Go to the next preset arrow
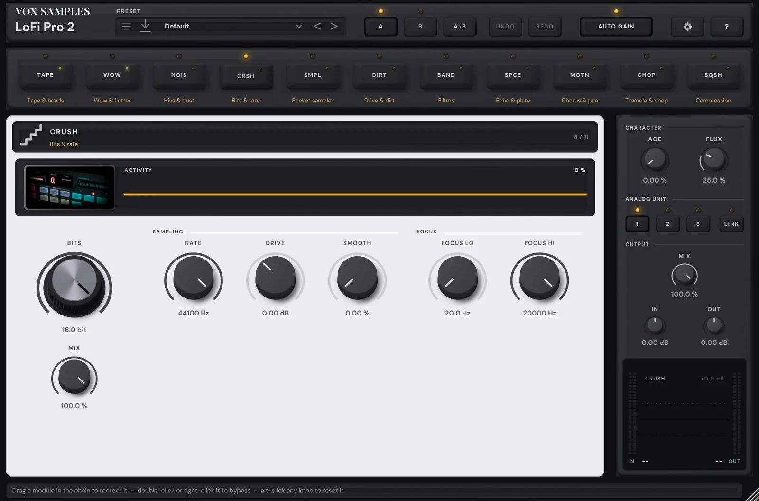This screenshot has height=501, width=759. (334, 26)
